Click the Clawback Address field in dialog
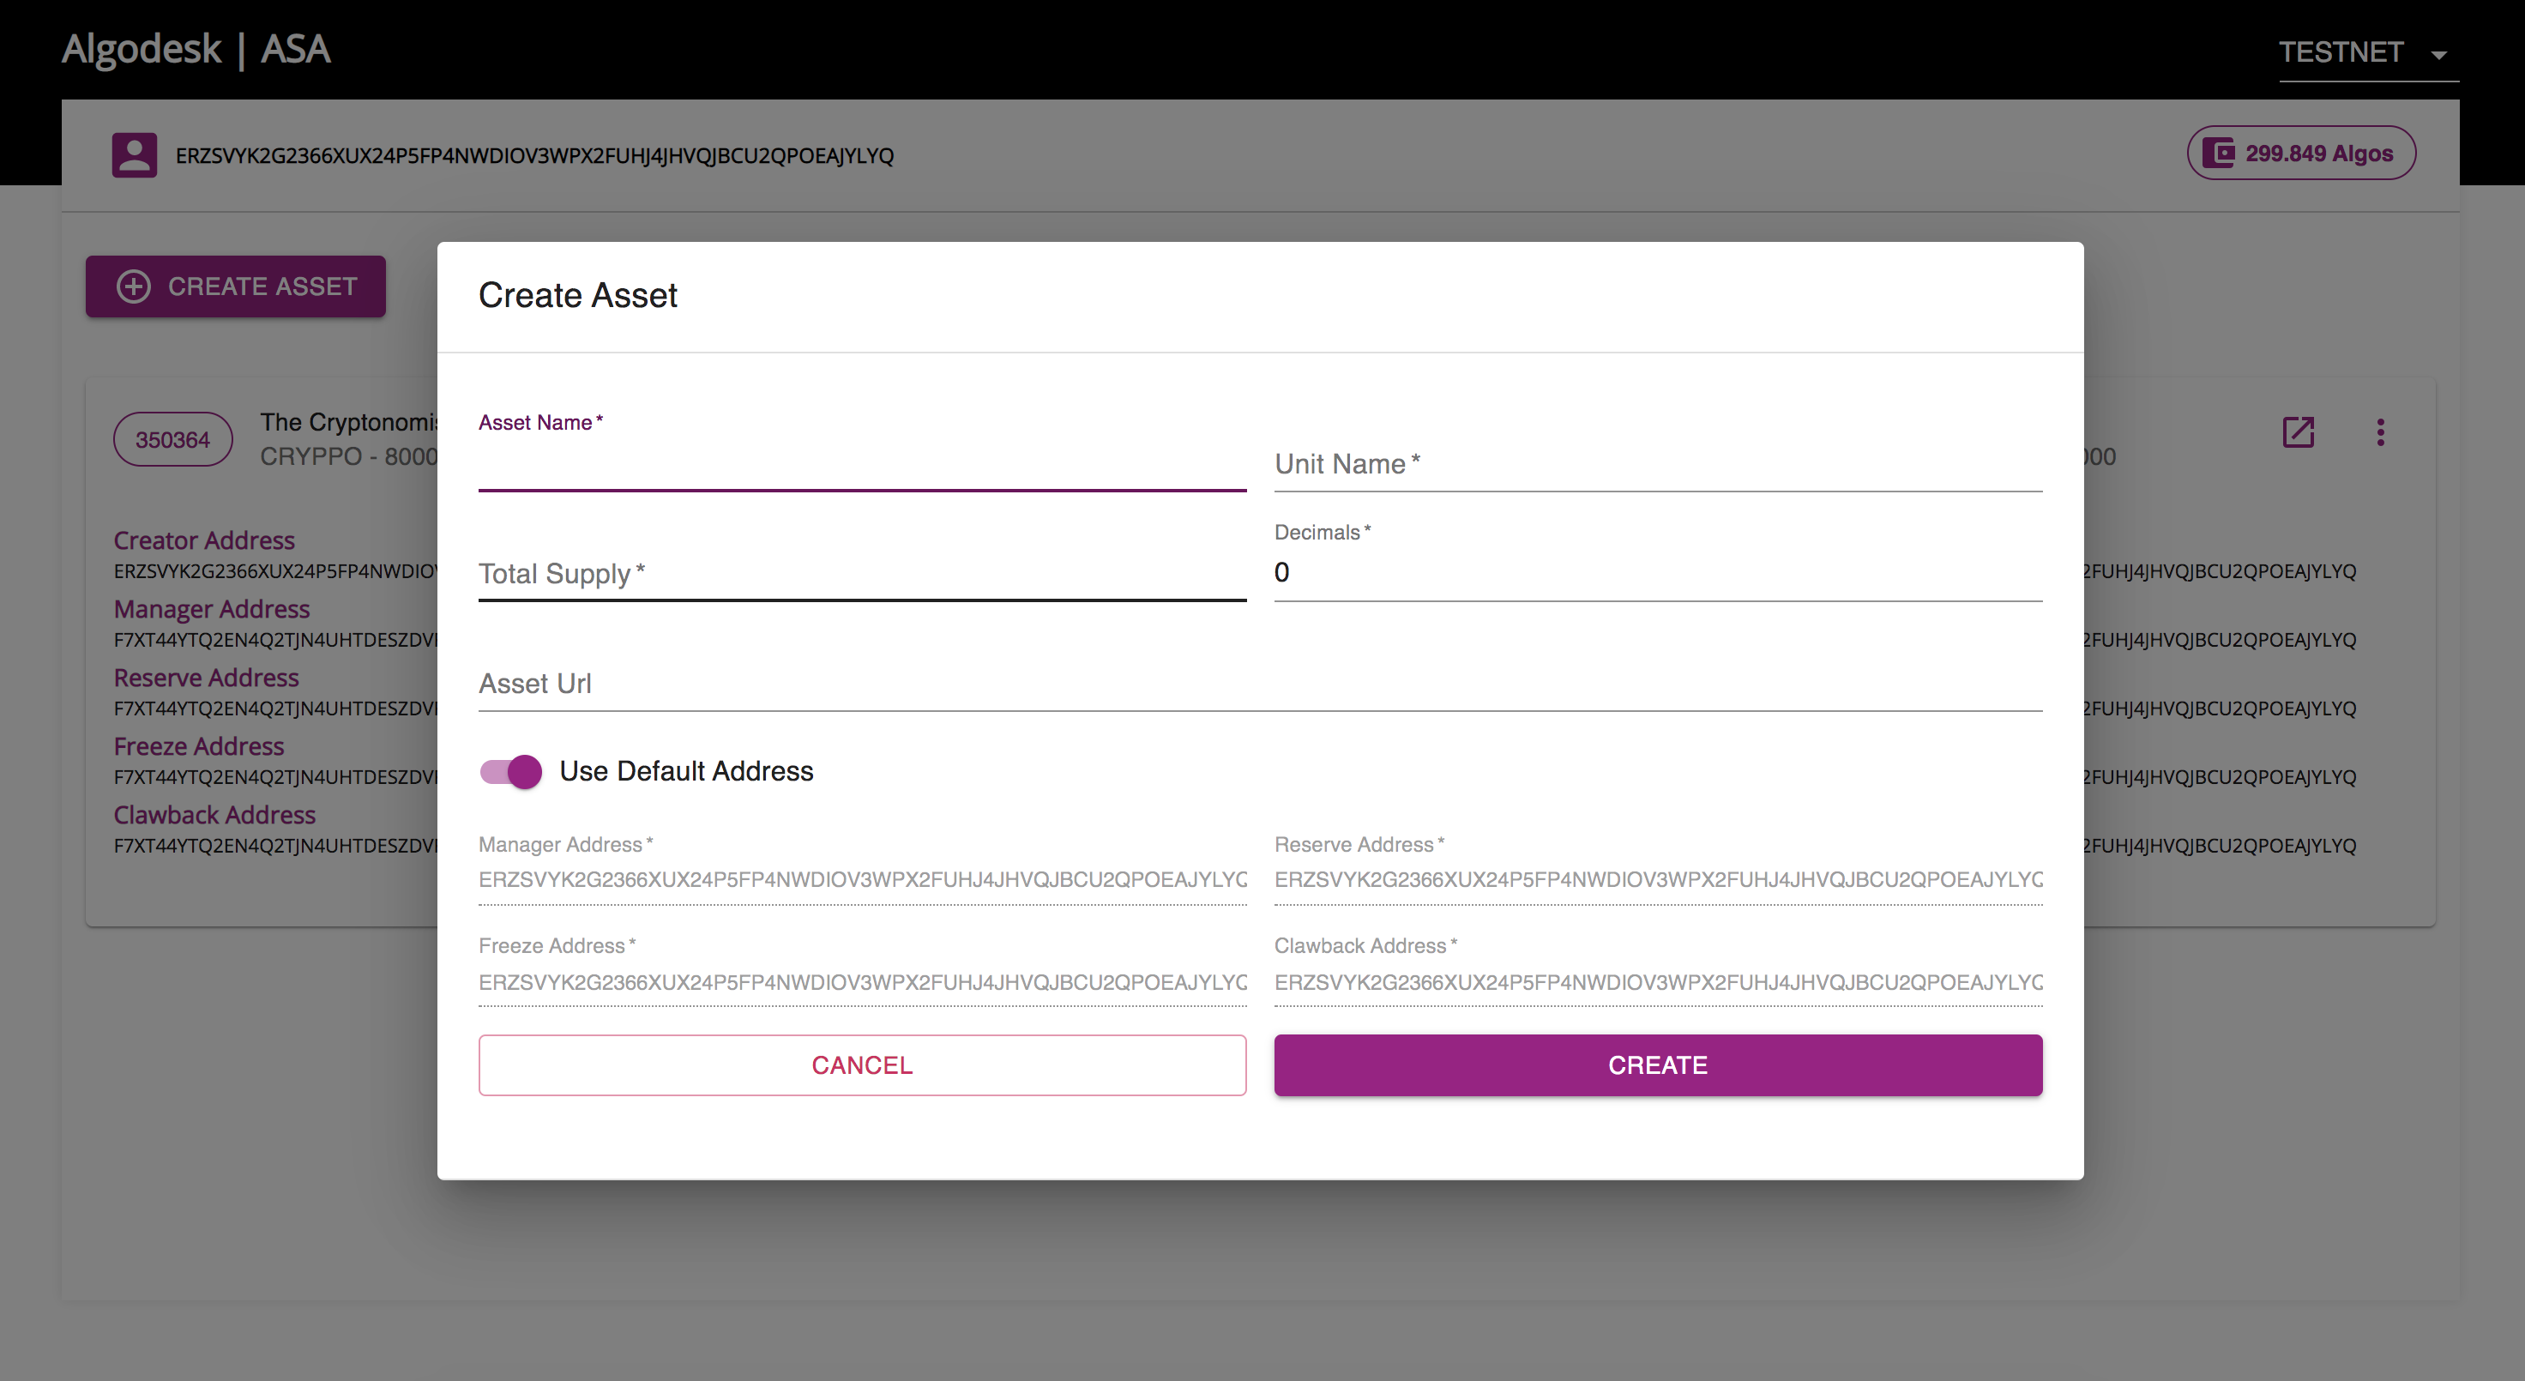The image size is (2525, 1381). coord(1658,981)
